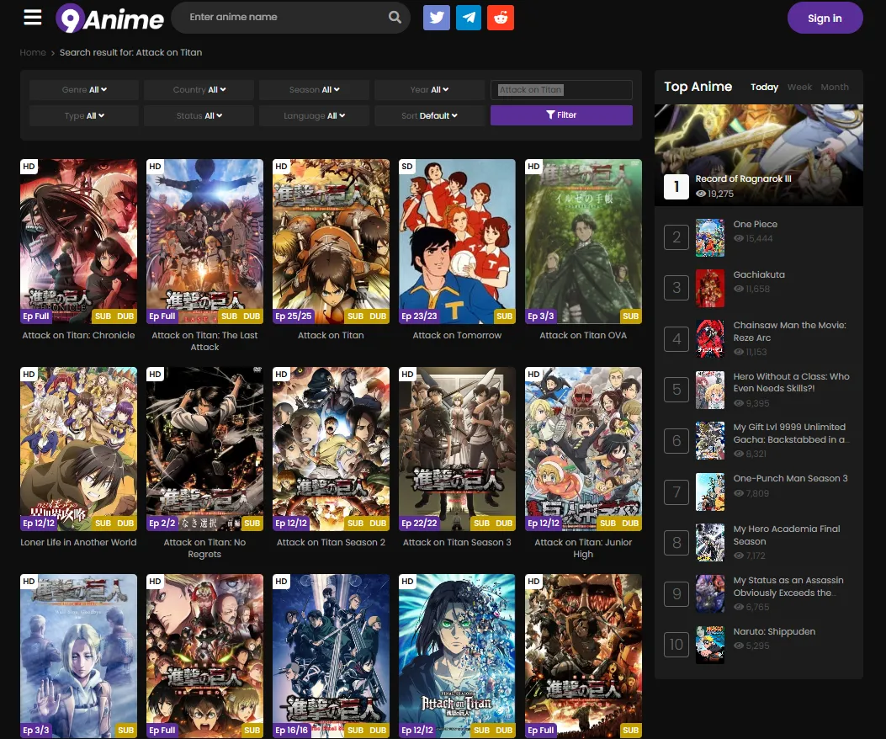Open One Piece in Top Anime list
The width and height of the screenshot is (886, 739).
[x=755, y=225]
